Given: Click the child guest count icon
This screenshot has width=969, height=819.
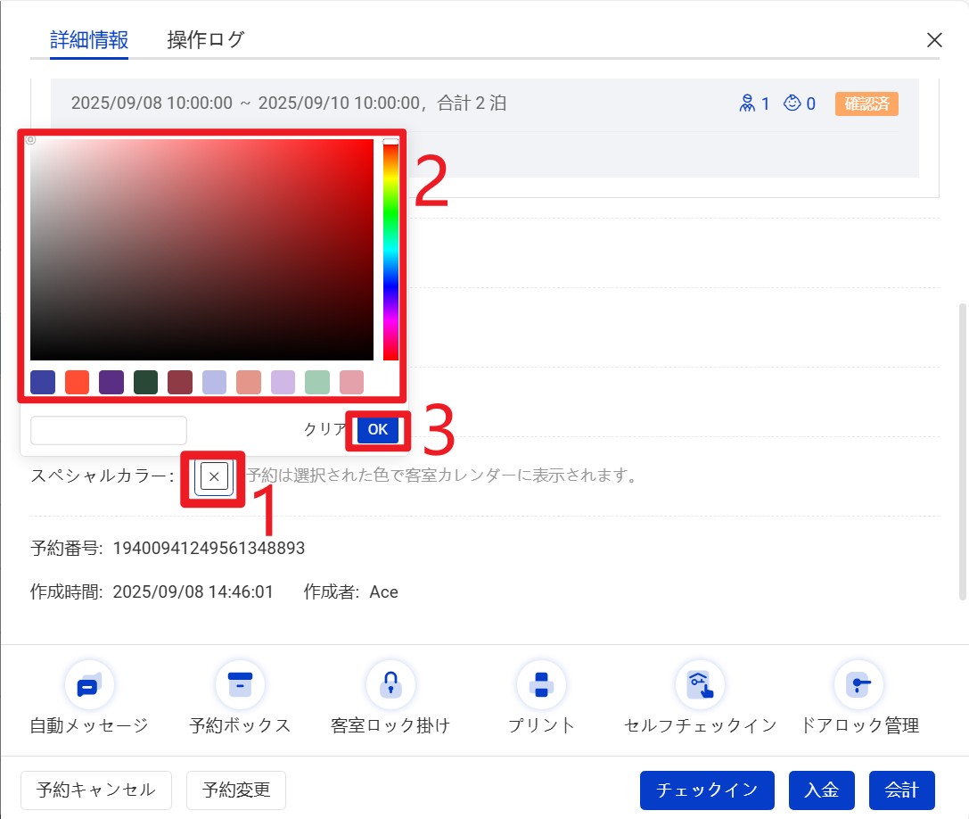Looking at the screenshot, I should pyautogui.click(x=792, y=103).
